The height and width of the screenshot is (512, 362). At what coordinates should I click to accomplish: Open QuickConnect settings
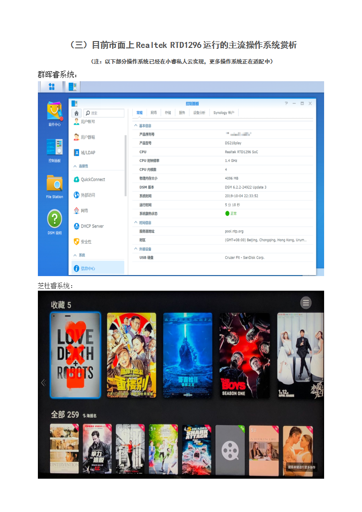tap(89, 179)
